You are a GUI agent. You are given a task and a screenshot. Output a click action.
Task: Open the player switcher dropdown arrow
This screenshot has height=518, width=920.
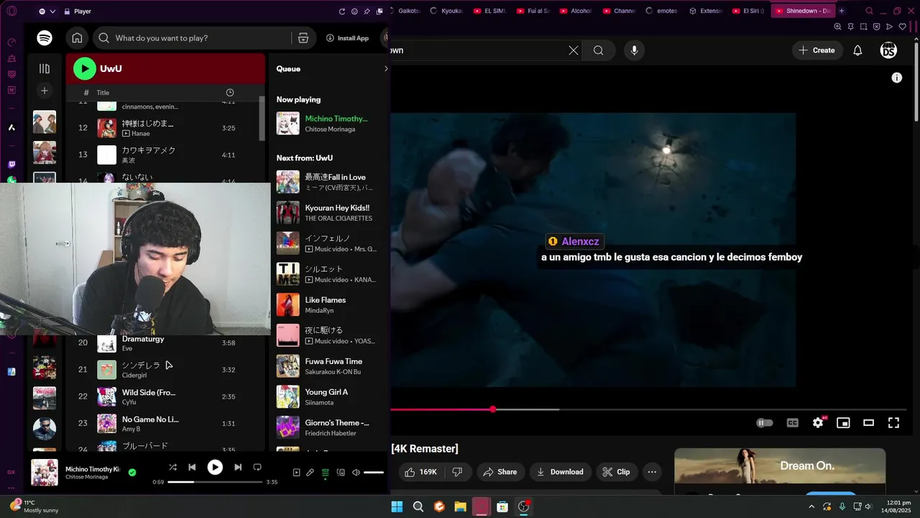click(52, 12)
